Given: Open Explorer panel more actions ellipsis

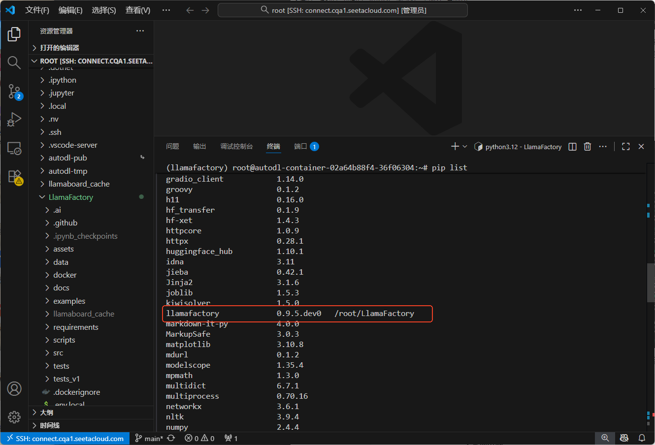Looking at the screenshot, I should [x=140, y=31].
